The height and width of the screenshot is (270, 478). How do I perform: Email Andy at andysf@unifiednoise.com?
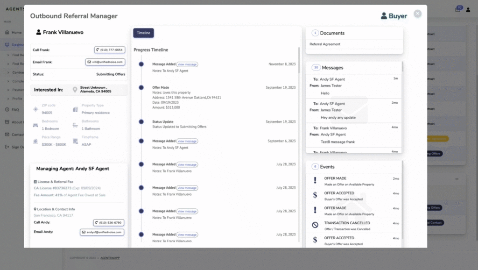pyautogui.click(x=102, y=232)
